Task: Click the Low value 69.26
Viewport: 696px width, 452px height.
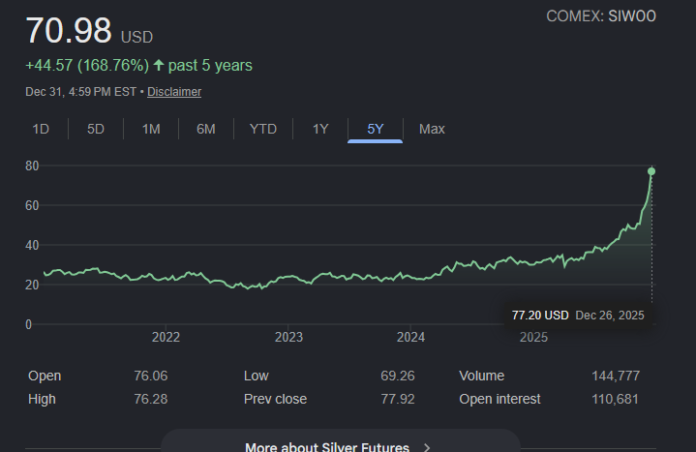Action: pyautogui.click(x=397, y=377)
